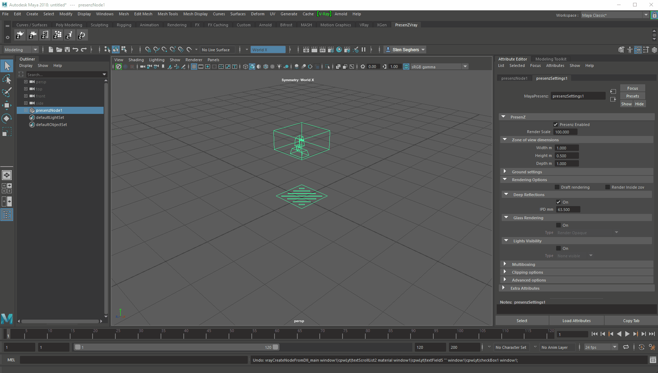
Task: Open the 24 fps frame rate dropdown
Action: tap(601, 347)
